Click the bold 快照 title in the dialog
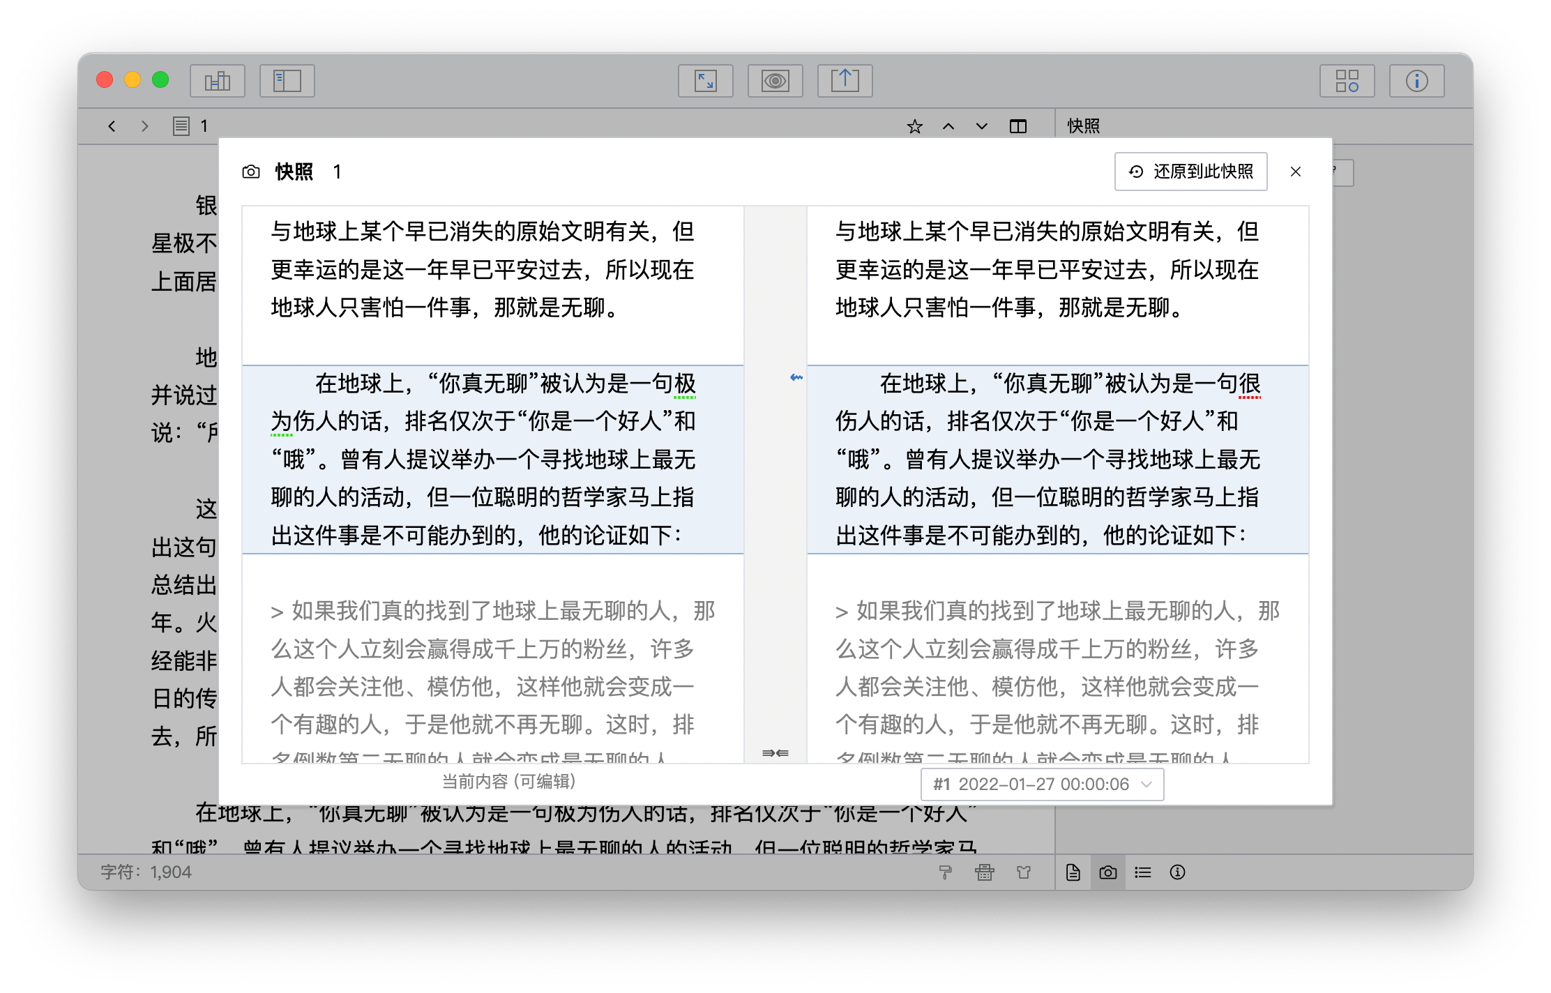Image resolution: width=1551 pixels, height=993 pixels. point(294,172)
